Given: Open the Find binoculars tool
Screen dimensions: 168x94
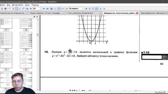Looking at the screenshot, I should coord(2,9).
